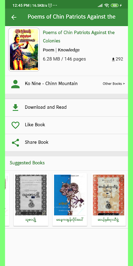The height and width of the screenshot is (266, 133).
Task: Select the Share Book row
Action: point(66,142)
